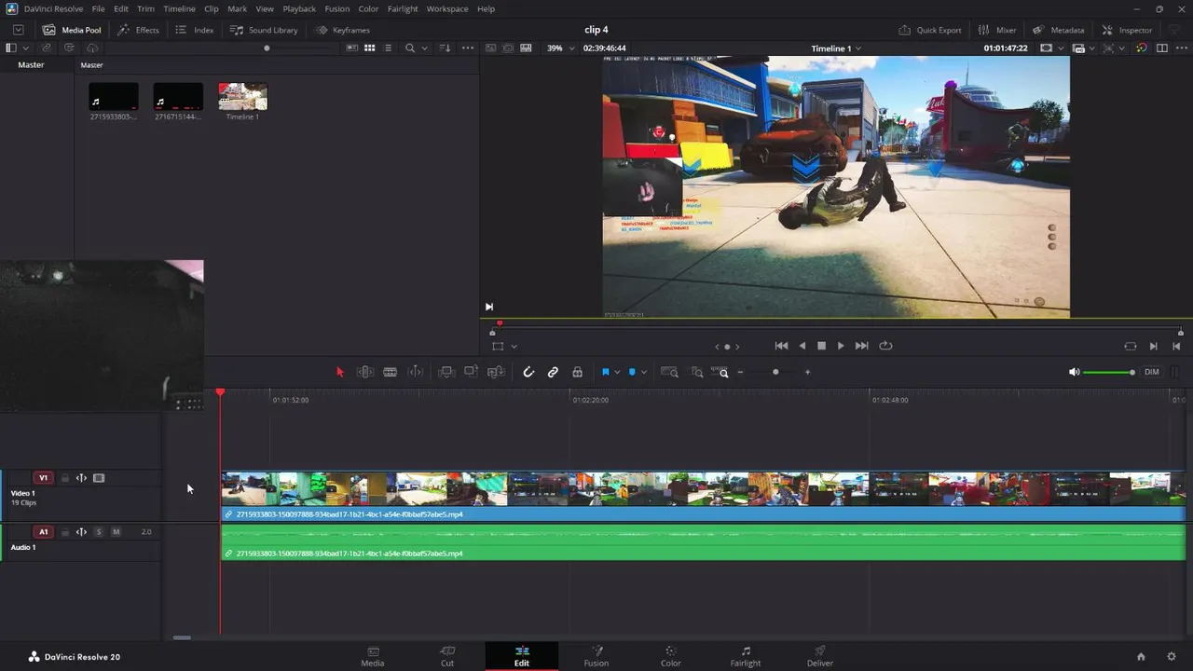Toggle the DIM audio button
This screenshot has height=671, width=1193.
tap(1152, 372)
